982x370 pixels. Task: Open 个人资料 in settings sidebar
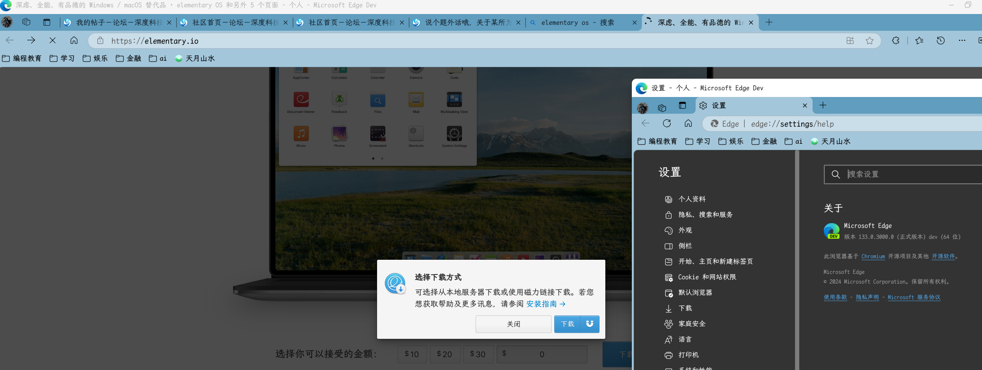[691, 199]
